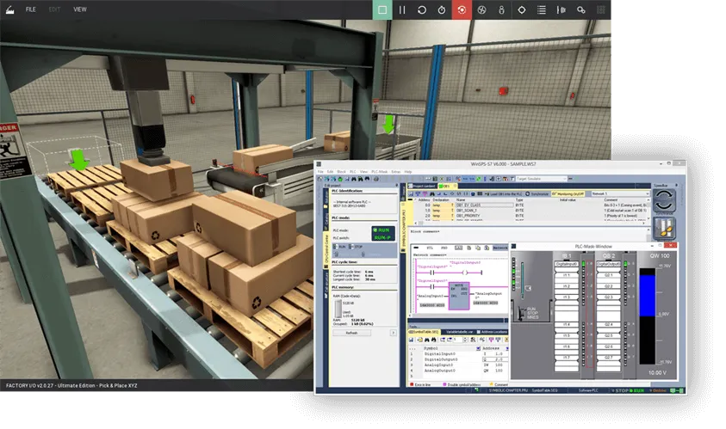Click the Q 2.0 address cell
This screenshot has width=726, height=429.
click(495, 359)
